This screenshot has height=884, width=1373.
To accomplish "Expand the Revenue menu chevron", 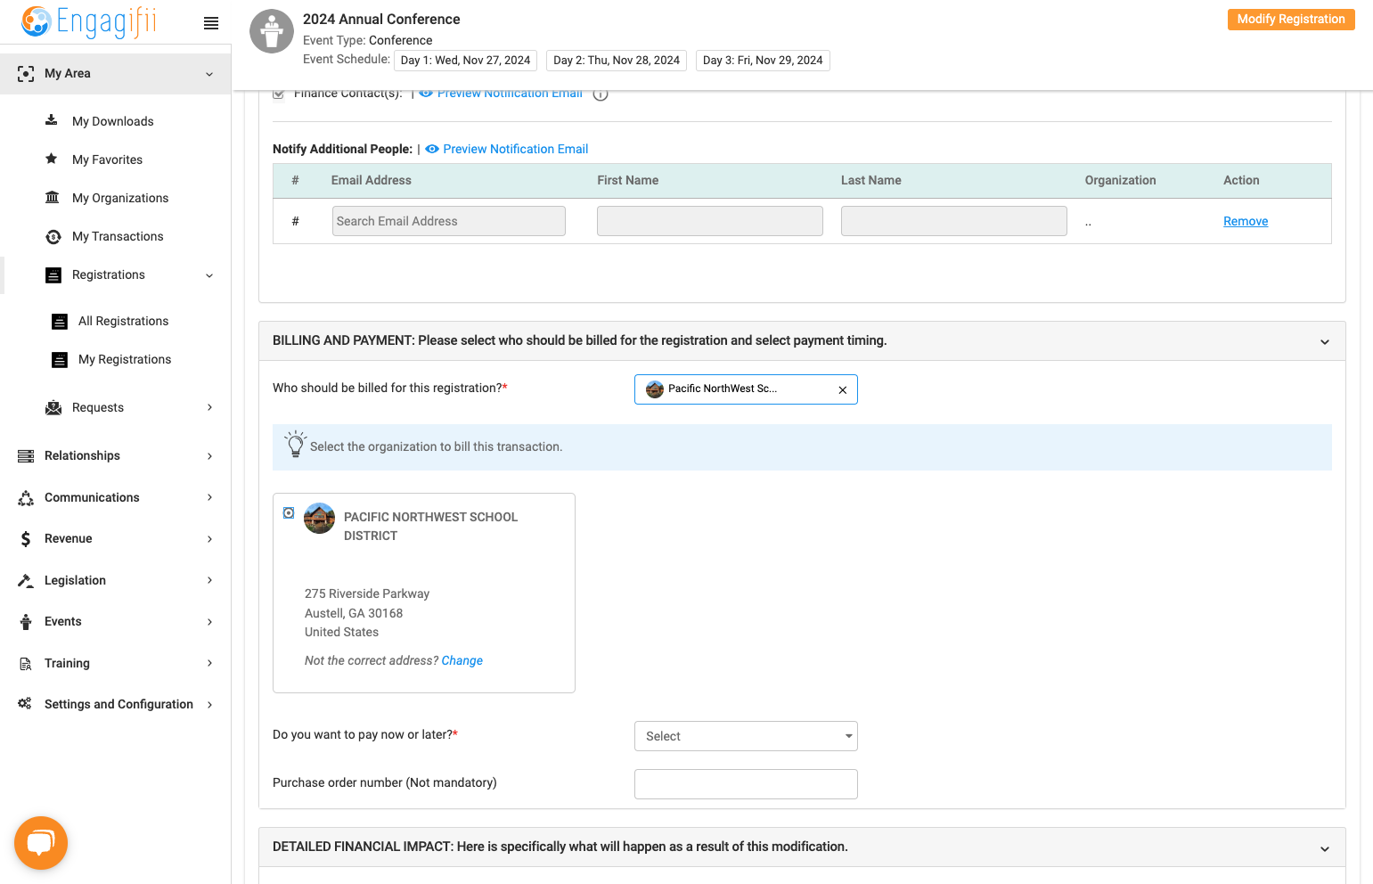I will [x=209, y=539].
